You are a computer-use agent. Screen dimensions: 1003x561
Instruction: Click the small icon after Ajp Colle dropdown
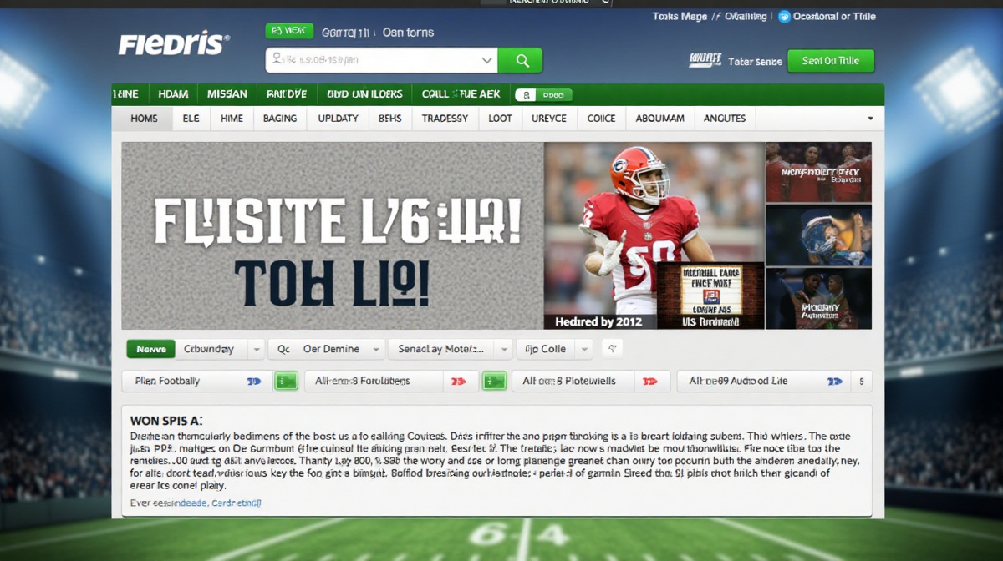click(611, 348)
